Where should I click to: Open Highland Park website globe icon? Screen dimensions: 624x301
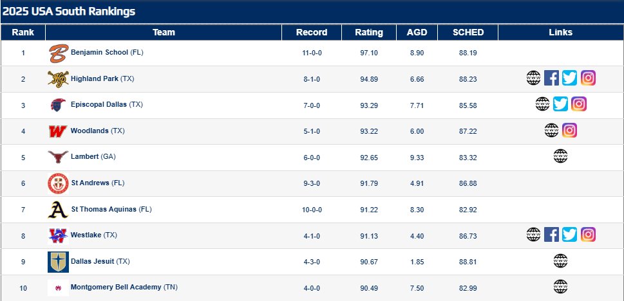533,78
